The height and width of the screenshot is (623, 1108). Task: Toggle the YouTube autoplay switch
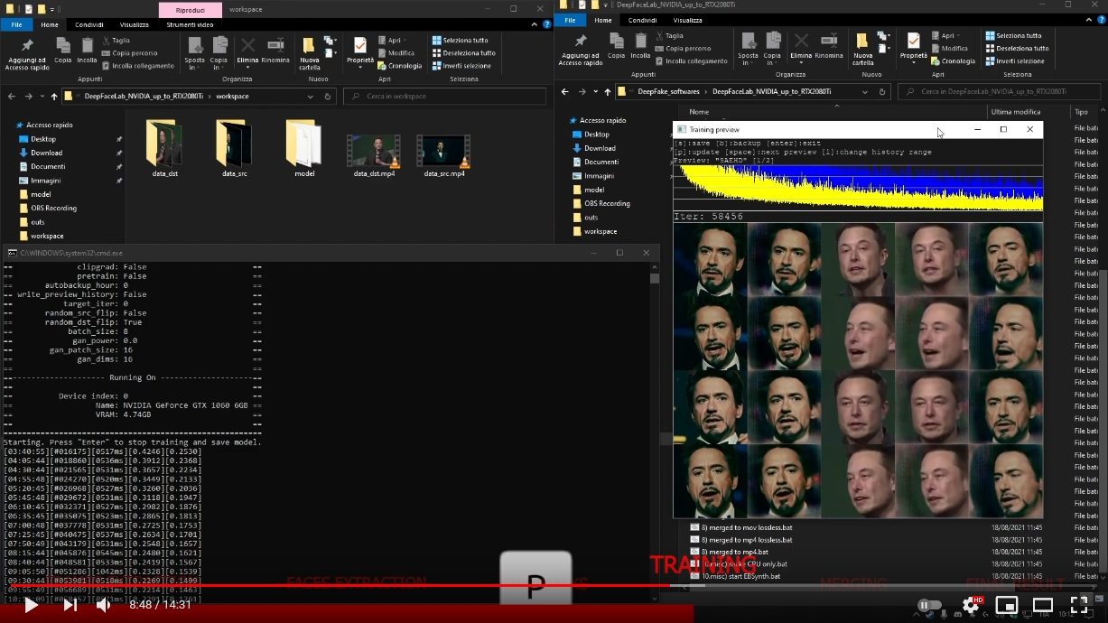[x=928, y=605]
